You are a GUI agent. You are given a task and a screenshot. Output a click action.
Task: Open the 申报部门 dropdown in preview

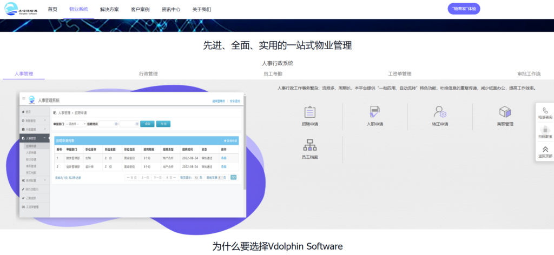coord(76,124)
